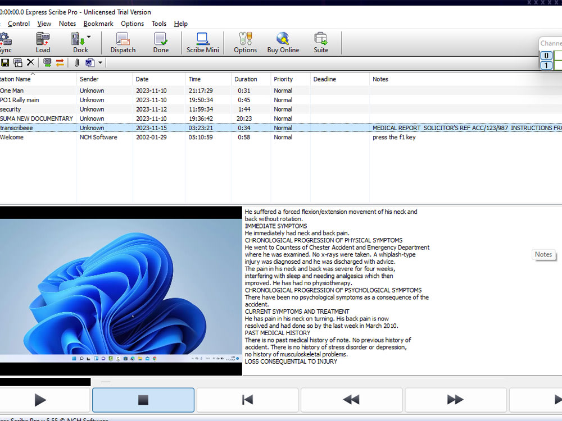Open the Tools menu
Image resolution: width=562 pixels, height=421 pixels.
click(159, 24)
